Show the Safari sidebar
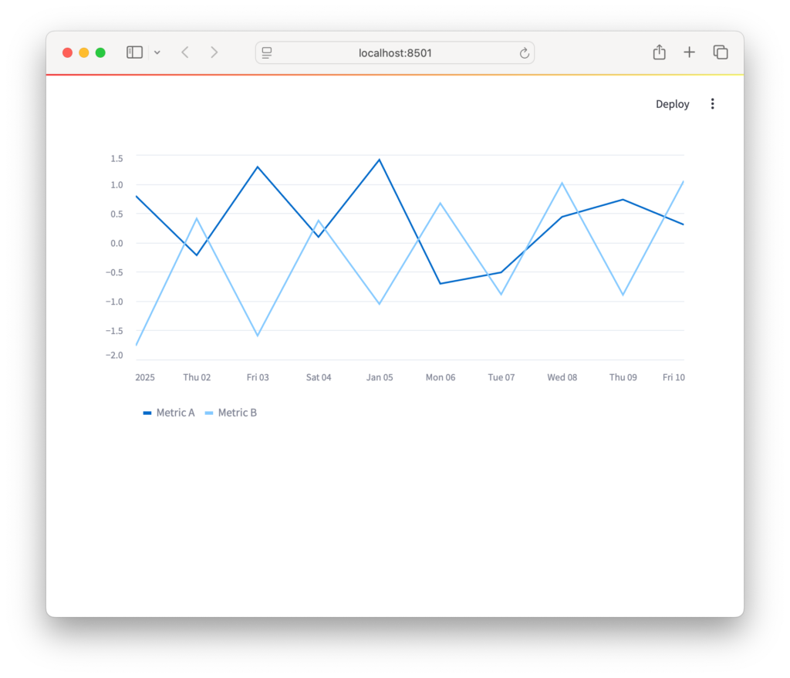Viewport: 790px width, 678px height. 134,52
